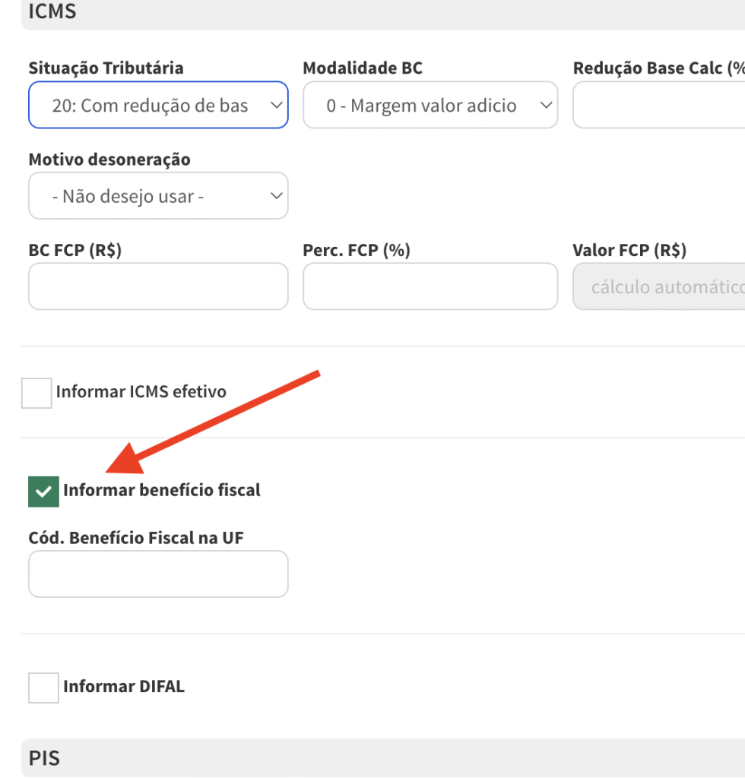Click the BC FCP (R$) label

click(75, 250)
